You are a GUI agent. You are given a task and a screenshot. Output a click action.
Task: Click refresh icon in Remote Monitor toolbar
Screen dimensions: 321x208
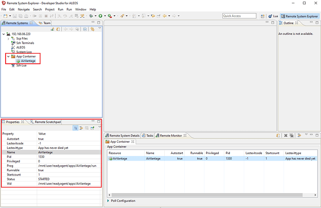278,135
